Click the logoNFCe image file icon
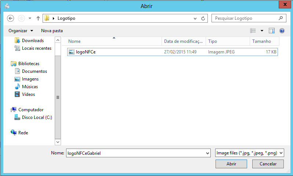The height and width of the screenshot is (176, 293). point(72,52)
